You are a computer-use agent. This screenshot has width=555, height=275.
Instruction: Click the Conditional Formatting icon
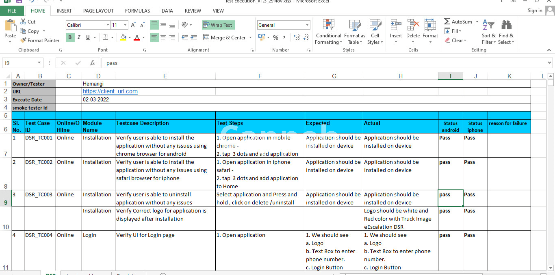(328, 25)
